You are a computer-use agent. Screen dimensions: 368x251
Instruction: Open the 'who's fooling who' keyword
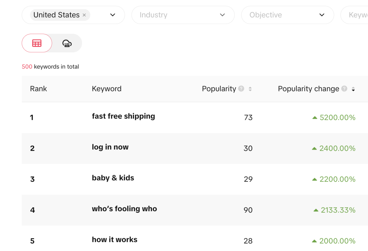(124, 209)
